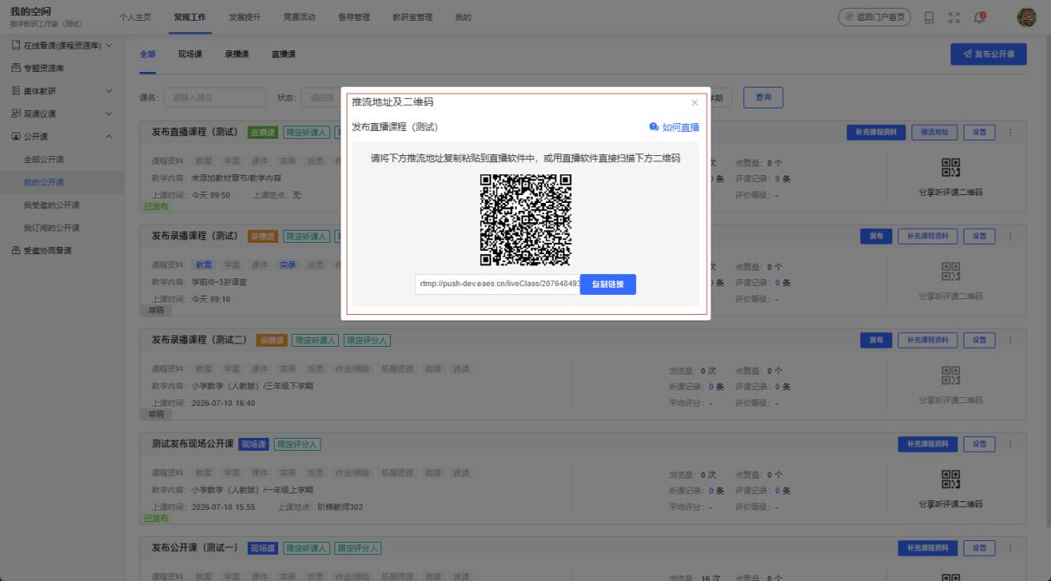Viewport: 1051px width, 581px height.
Task: Click 补充课程资料 on 发布公开课（测试一）
Action: [x=927, y=548]
